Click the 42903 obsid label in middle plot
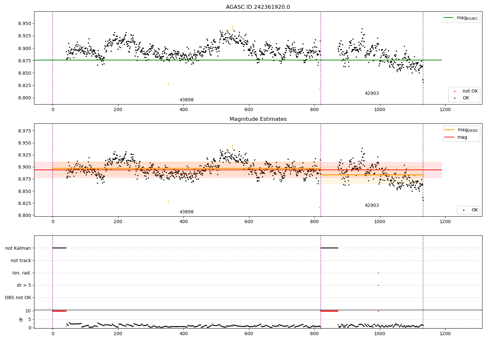The width and height of the screenshot is (487, 341). click(372, 206)
